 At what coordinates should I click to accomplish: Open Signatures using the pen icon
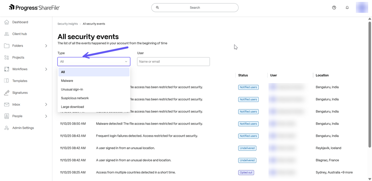tap(6, 93)
